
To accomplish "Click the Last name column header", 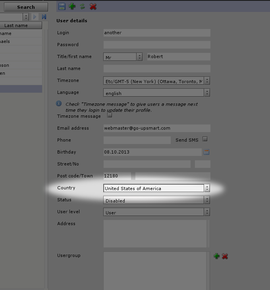I will click(16, 25).
